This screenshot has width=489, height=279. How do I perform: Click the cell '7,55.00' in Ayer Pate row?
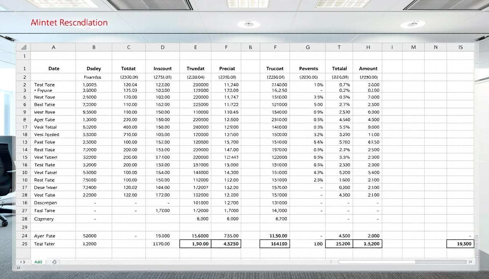[226, 236]
